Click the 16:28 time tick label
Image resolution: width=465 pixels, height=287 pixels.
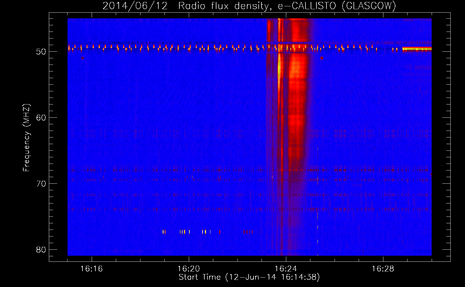(x=383, y=269)
